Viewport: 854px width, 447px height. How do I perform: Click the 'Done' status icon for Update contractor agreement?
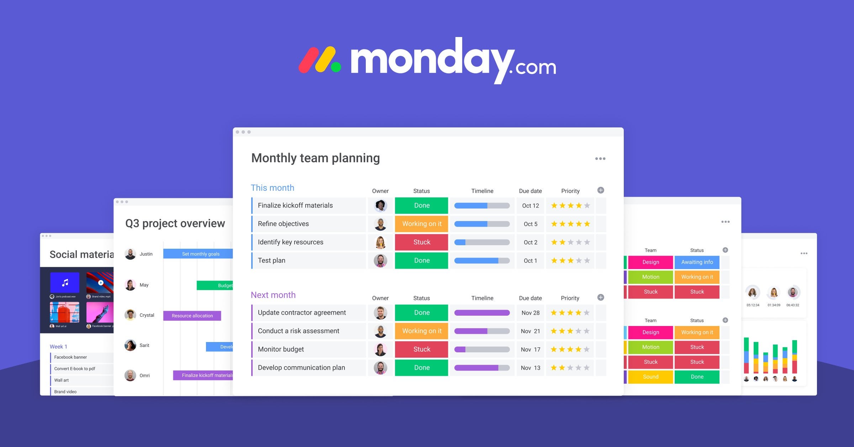click(422, 312)
